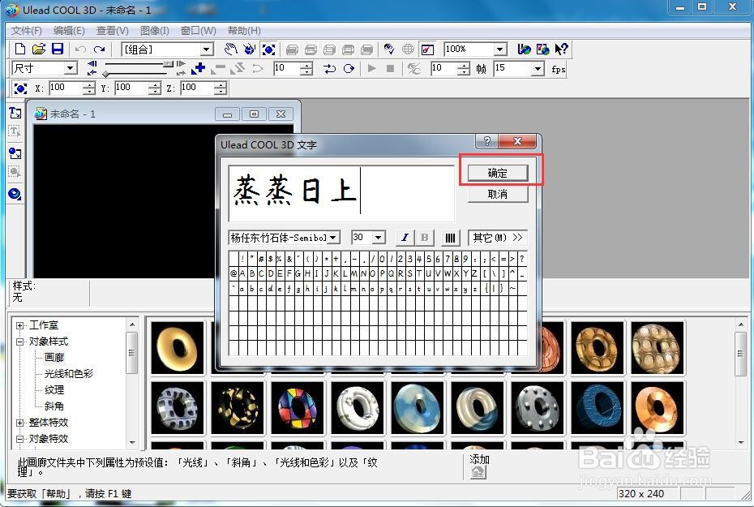Open the 尺寸 property dropdown
Screen dimensions: 754x507
pos(71,68)
